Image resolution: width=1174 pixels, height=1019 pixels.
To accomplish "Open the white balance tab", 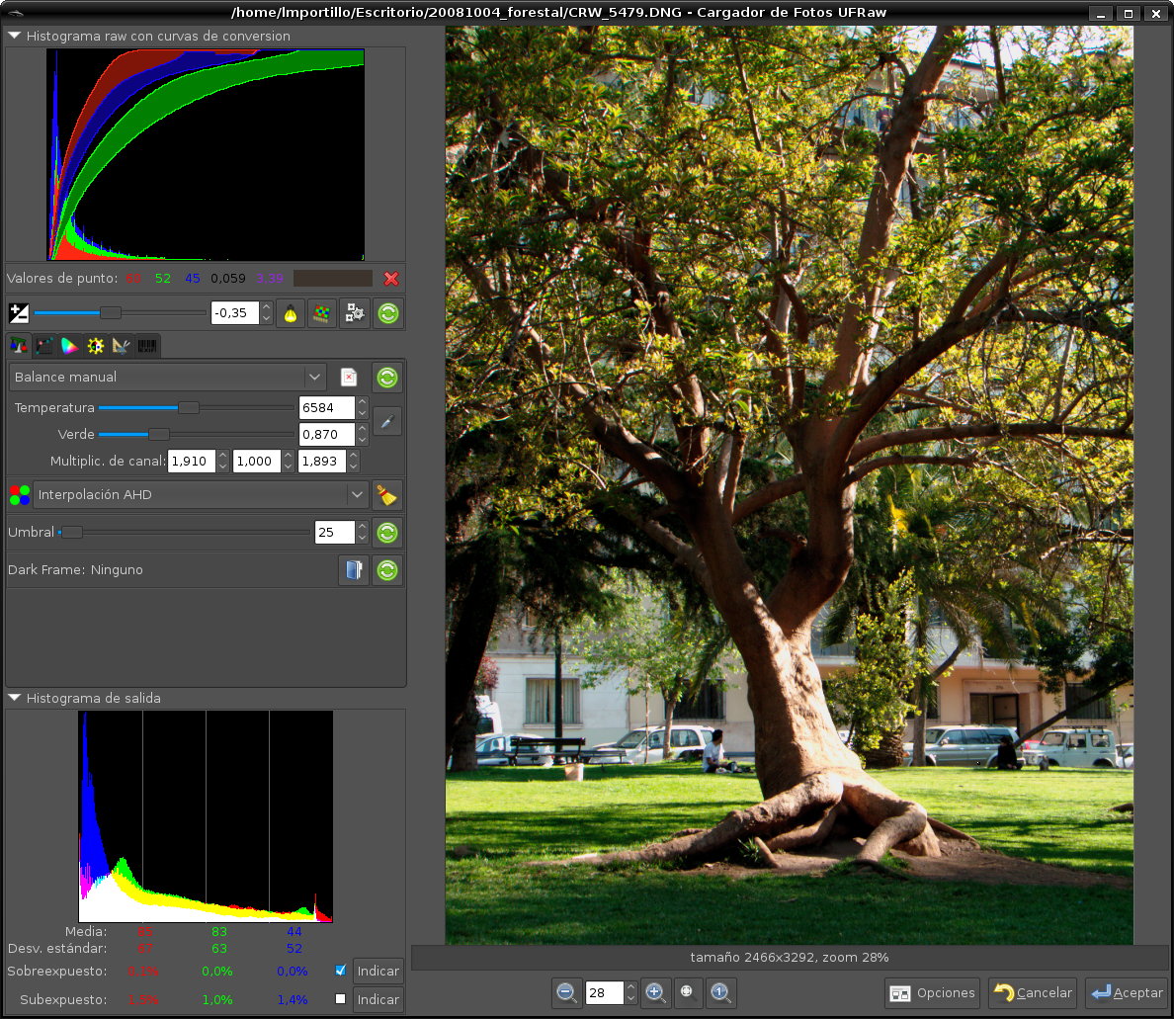I will [19, 345].
